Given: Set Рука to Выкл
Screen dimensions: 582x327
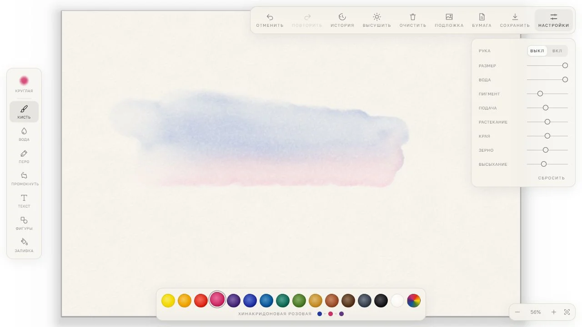Looking at the screenshot, I should (537, 51).
